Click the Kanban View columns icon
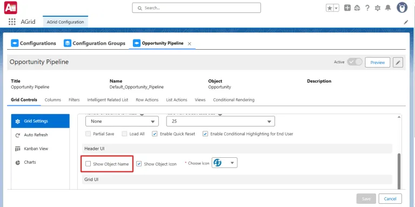 [18, 149]
